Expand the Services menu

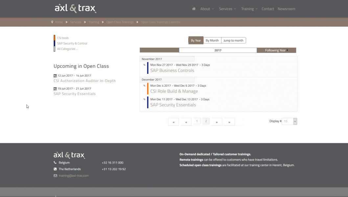(x=227, y=9)
